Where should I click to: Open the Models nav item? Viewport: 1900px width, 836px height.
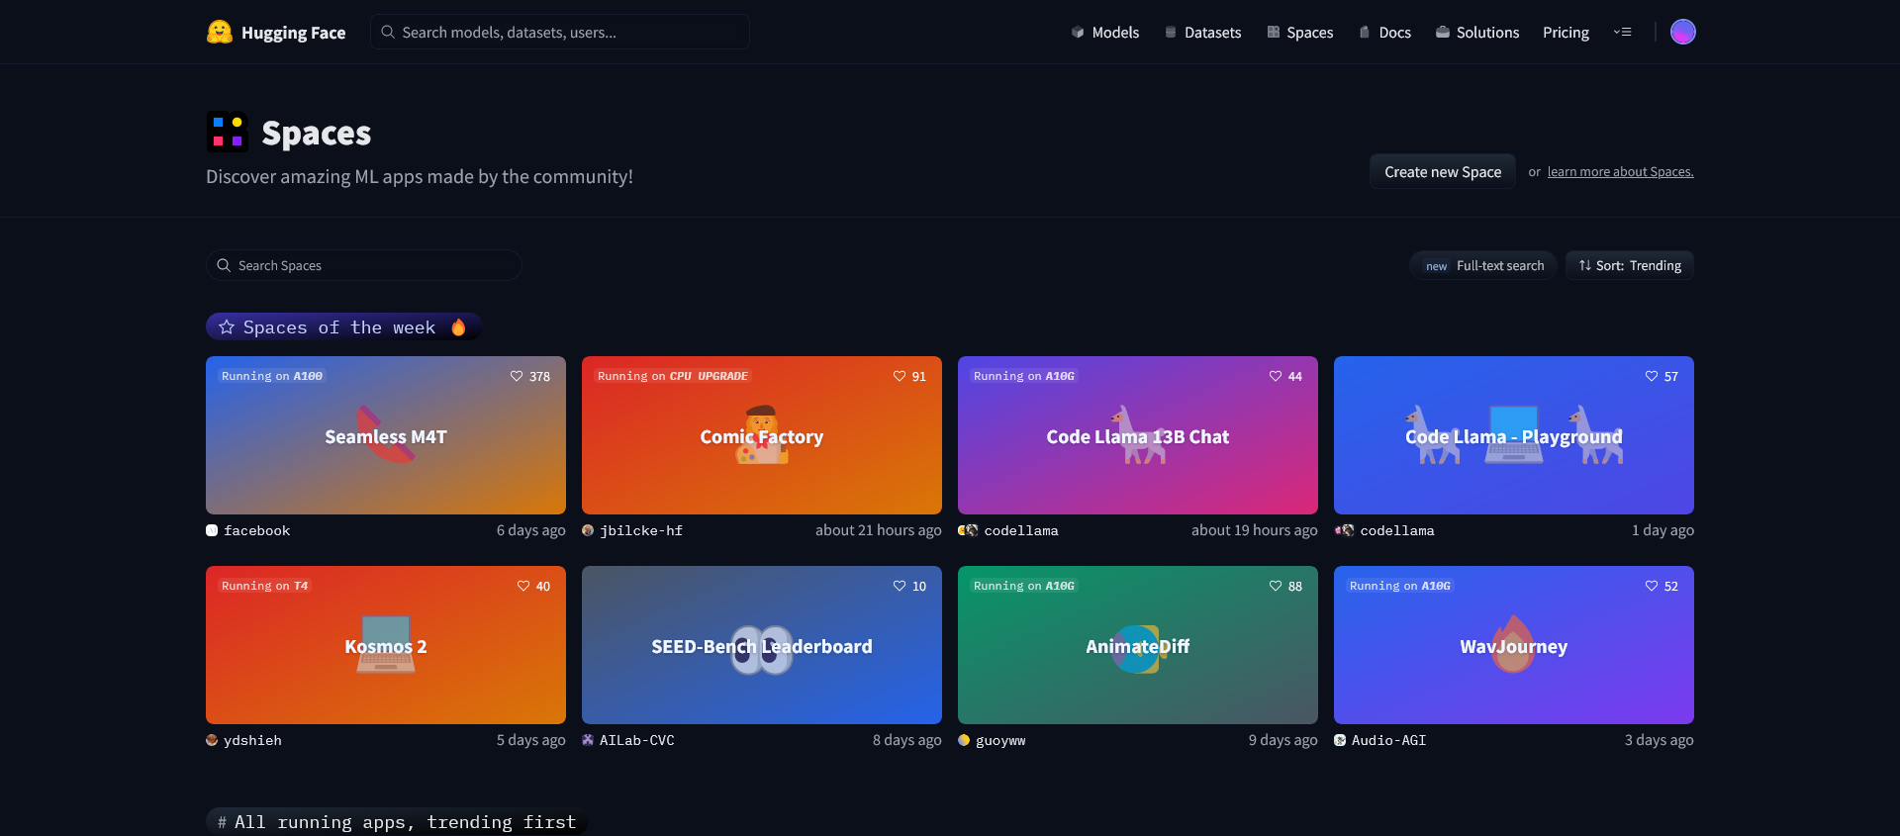click(x=1104, y=33)
